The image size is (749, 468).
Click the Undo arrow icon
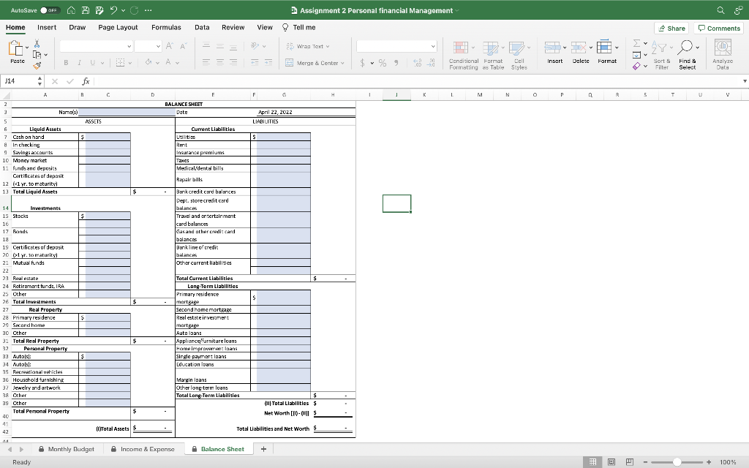[113, 10]
